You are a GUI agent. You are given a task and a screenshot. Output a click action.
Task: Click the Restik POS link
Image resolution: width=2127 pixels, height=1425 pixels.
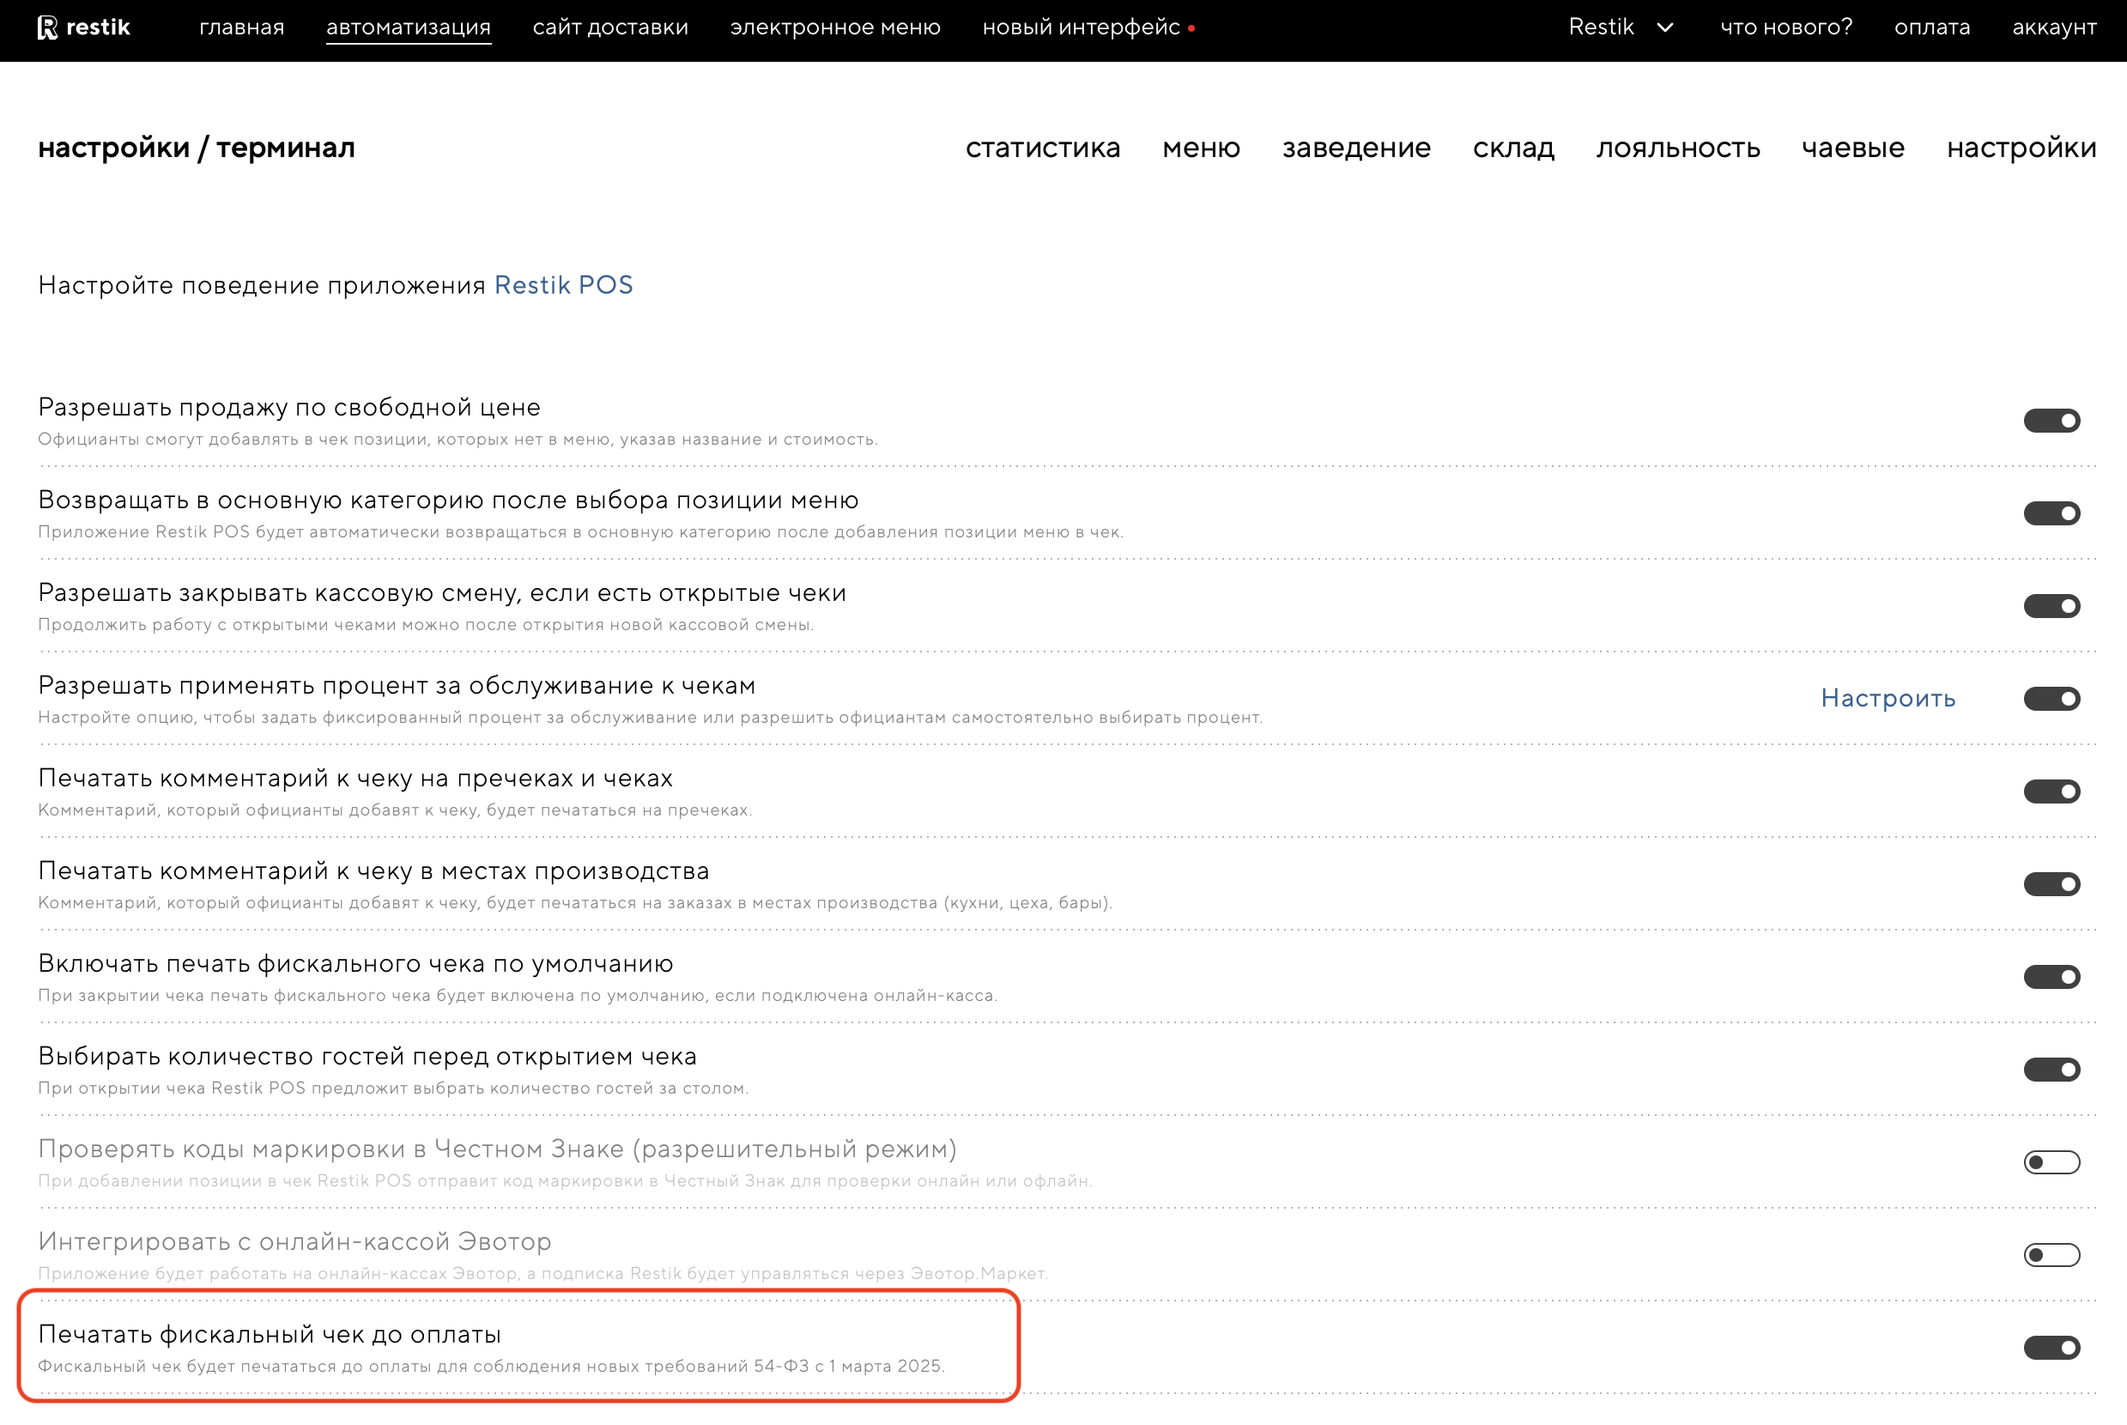[563, 285]
